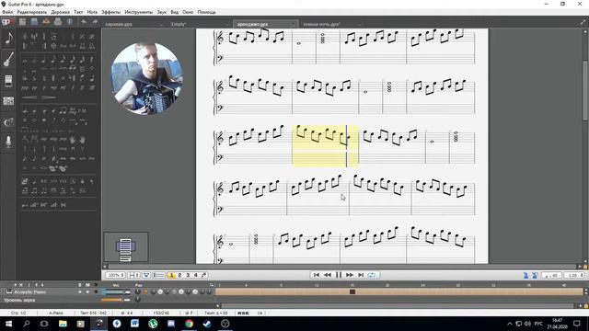The width and height of the screenshot is (589, 331).
Task: Open the amplifier effects panel
Action: [x=8, y=81]
